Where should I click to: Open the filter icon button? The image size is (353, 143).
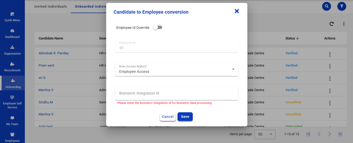pyautogui.click(x=341, y=6)
